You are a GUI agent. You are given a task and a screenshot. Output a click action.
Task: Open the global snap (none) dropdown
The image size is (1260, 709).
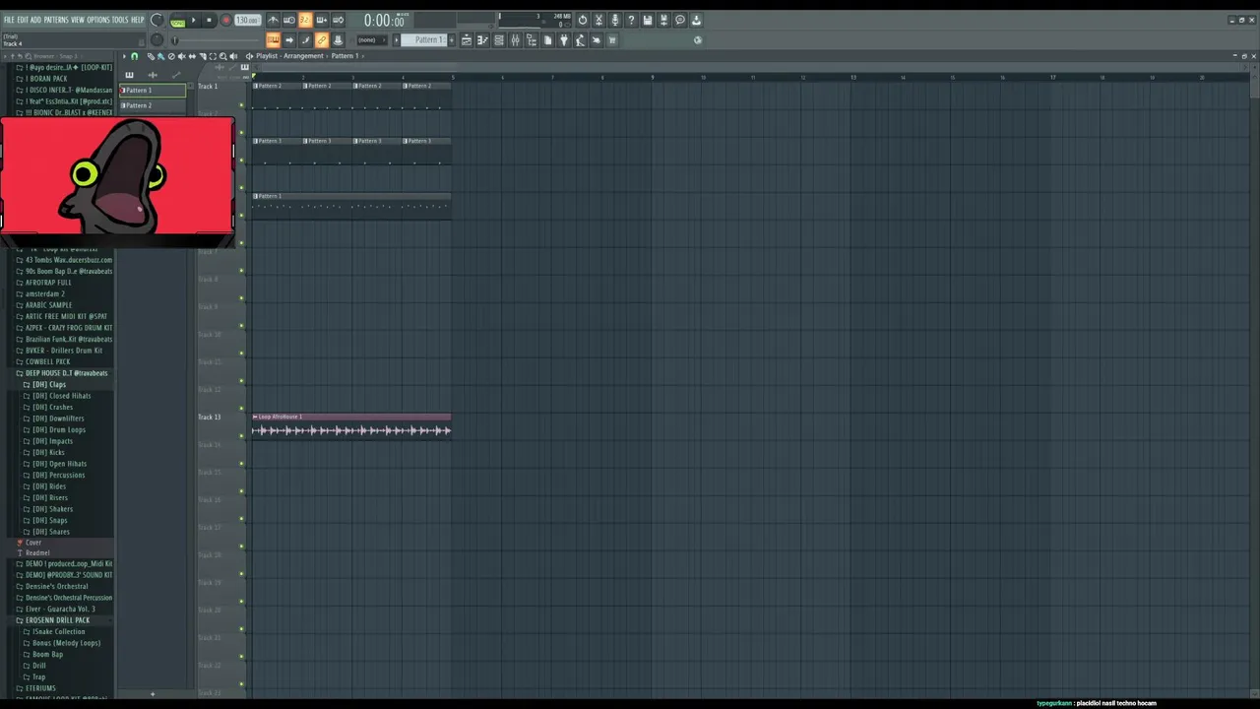click(369, 40)
